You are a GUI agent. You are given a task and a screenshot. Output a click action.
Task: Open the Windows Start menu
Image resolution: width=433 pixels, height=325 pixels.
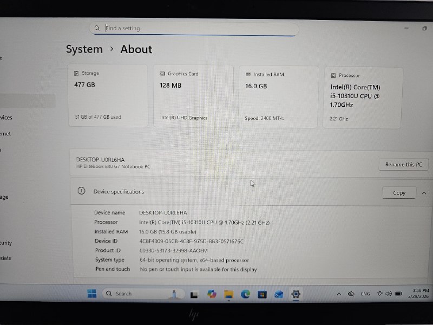[92, 294]
